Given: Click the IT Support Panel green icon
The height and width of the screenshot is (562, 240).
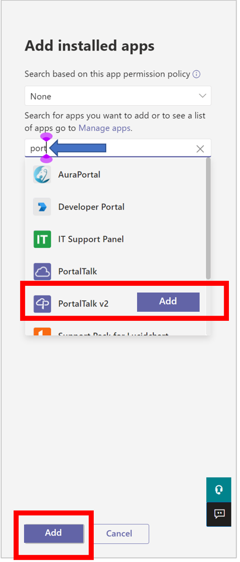Looking at the screenshot, I should 42,239.
